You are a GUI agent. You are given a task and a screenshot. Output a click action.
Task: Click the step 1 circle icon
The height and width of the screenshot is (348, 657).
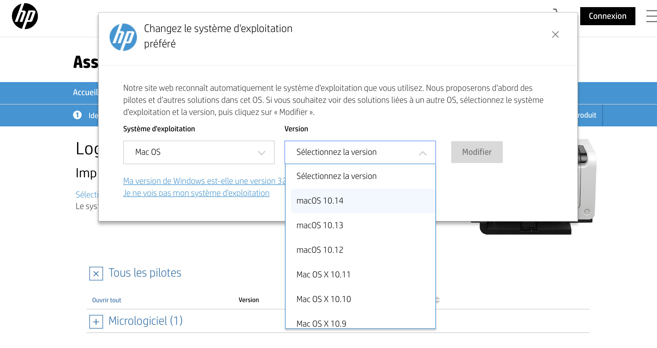tap(77, 115)
